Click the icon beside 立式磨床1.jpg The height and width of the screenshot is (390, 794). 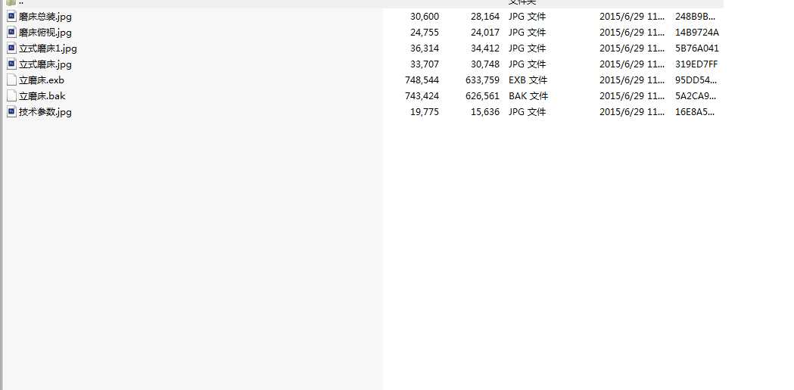(11, 48)
